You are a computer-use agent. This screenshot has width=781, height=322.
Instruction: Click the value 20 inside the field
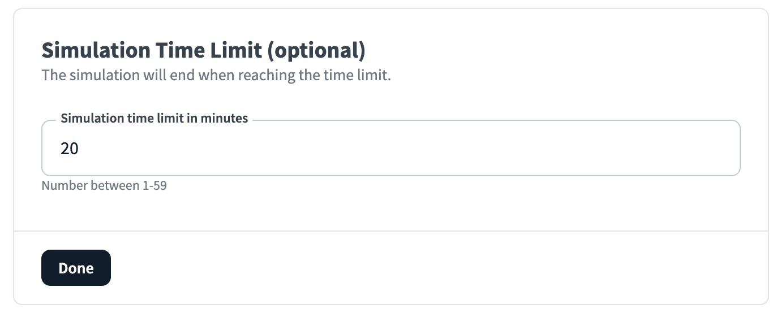(x=70, y=149)
